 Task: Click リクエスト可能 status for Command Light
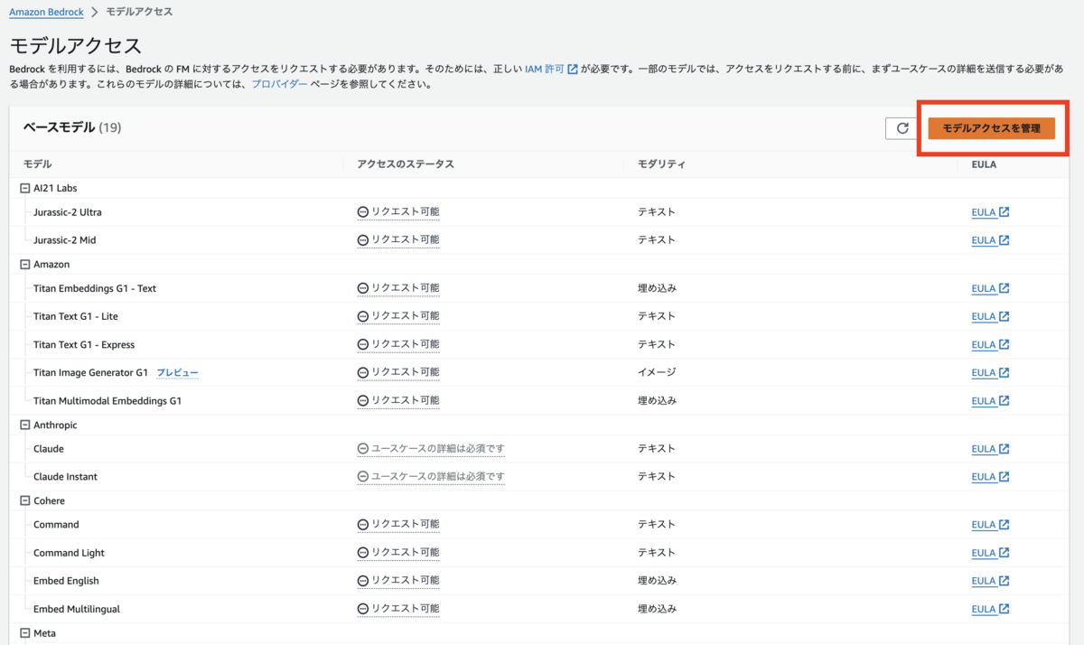coord(398,552)
